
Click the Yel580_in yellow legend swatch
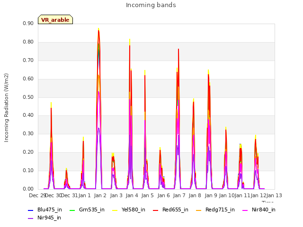point(115,210)
